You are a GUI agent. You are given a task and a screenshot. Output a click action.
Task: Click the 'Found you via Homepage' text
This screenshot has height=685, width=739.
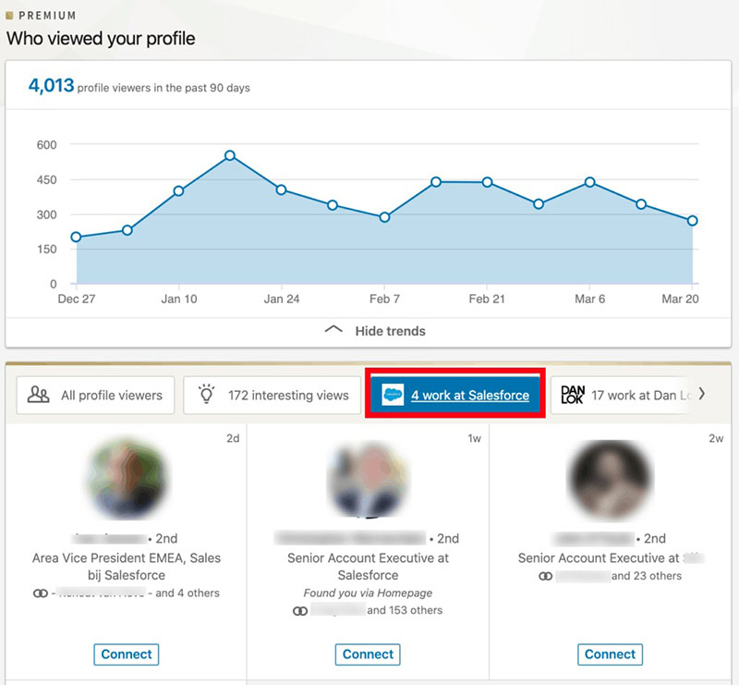pyautogui.click(x=368, y=593)
